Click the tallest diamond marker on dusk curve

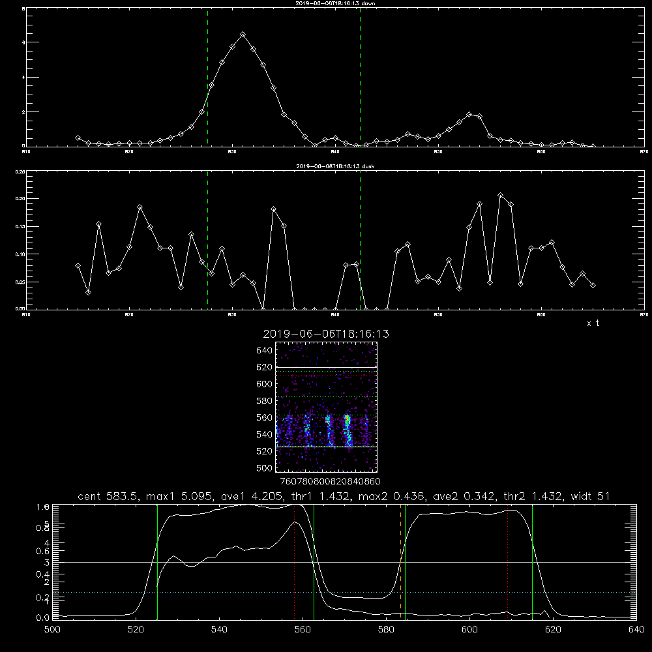pyautogui.click(x=501, y=196)
